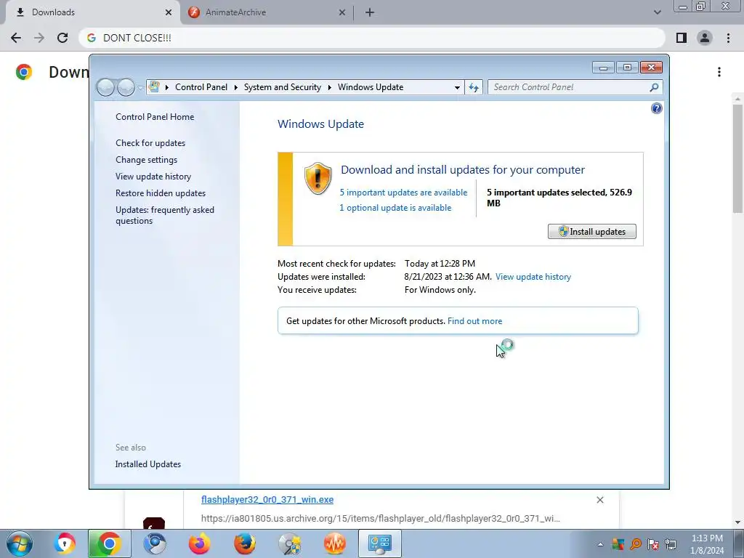Reload the Chrome page

tap(62, 38)
